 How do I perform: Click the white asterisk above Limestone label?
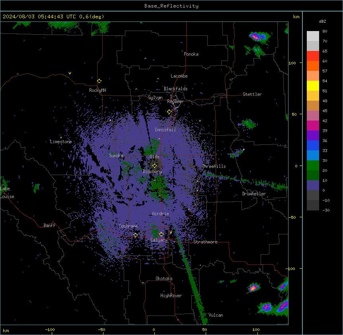(61, 138)
